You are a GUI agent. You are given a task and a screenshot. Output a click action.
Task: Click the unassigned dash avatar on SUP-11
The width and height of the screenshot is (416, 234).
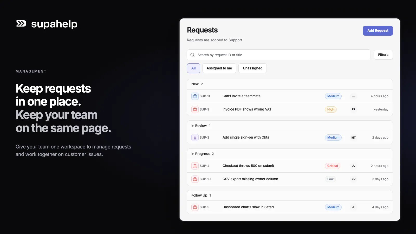pyautogui.click(x=354, y=96)
